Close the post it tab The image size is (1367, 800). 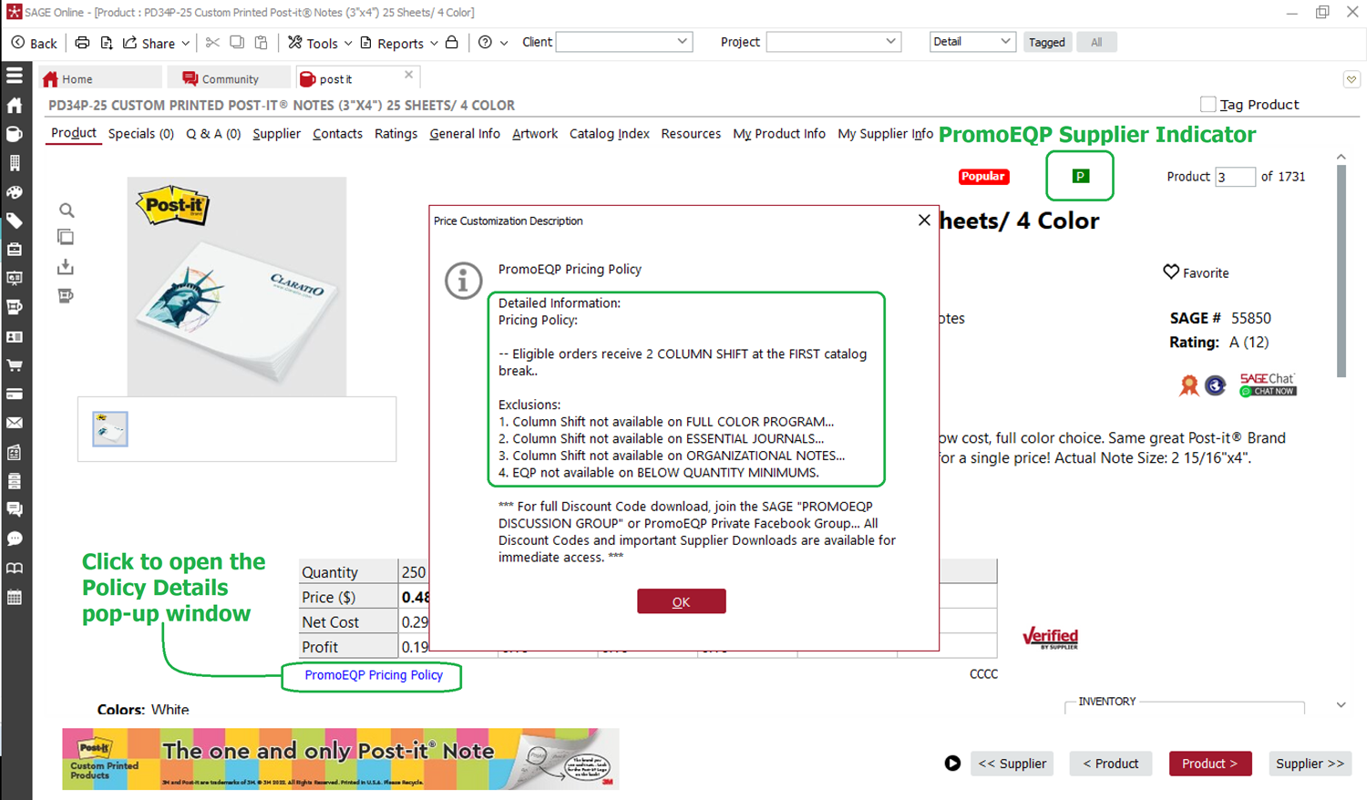point(408,75)
